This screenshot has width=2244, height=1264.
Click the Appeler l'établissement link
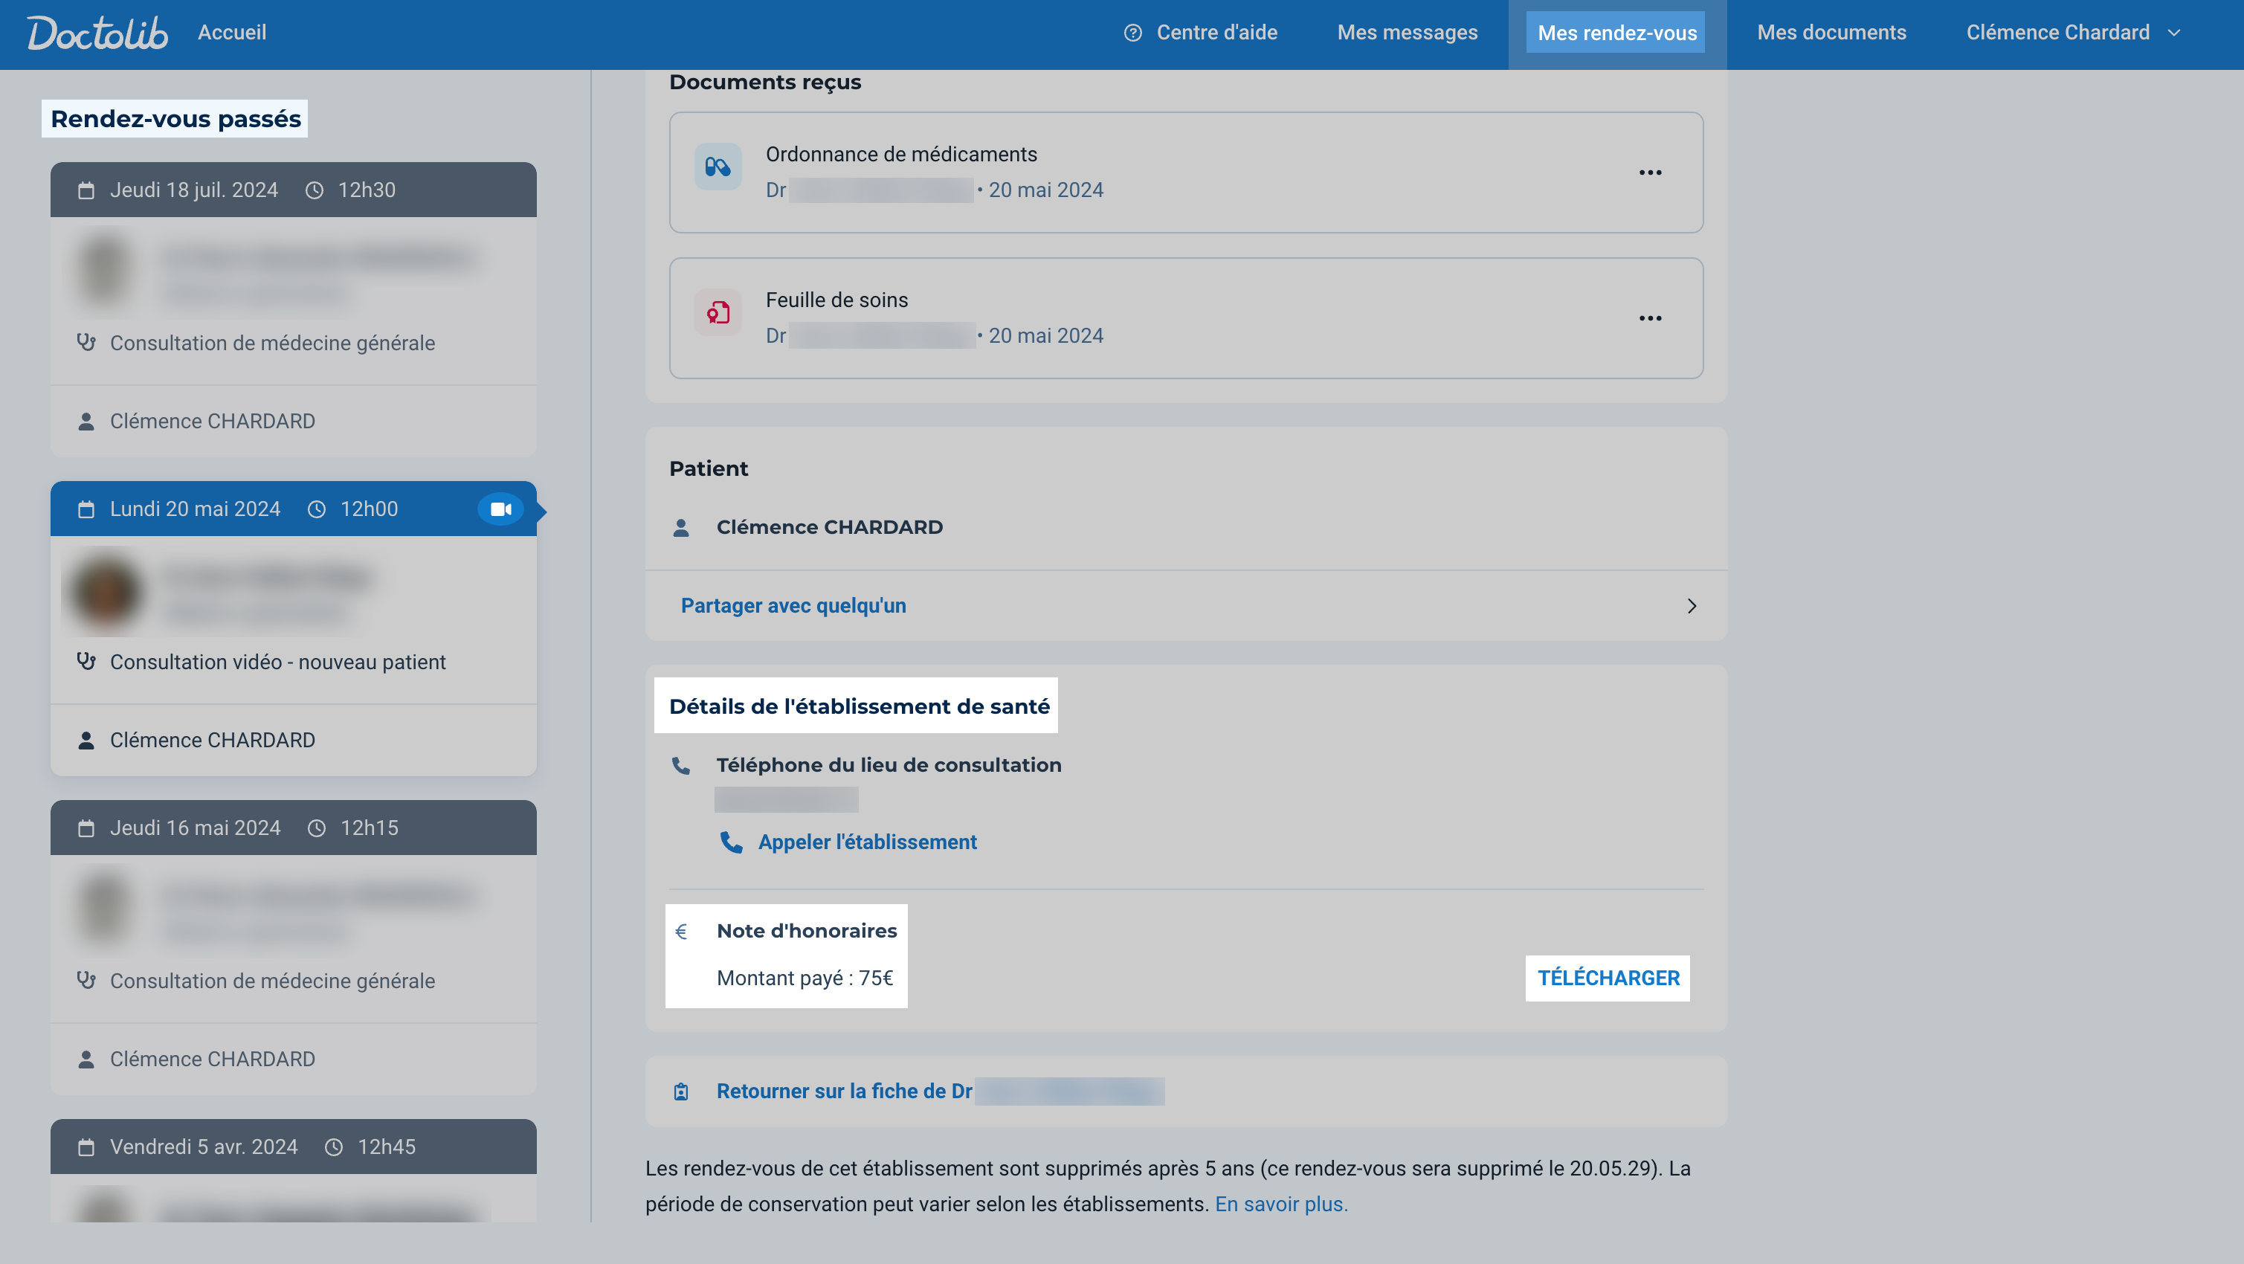(x=867, y=842)
